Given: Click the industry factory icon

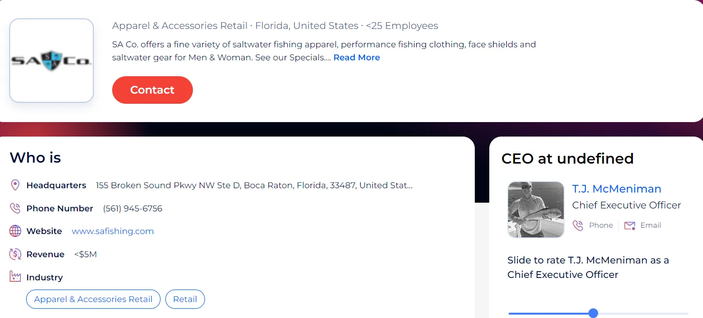Looking at the screenshot, I should 15,277.
